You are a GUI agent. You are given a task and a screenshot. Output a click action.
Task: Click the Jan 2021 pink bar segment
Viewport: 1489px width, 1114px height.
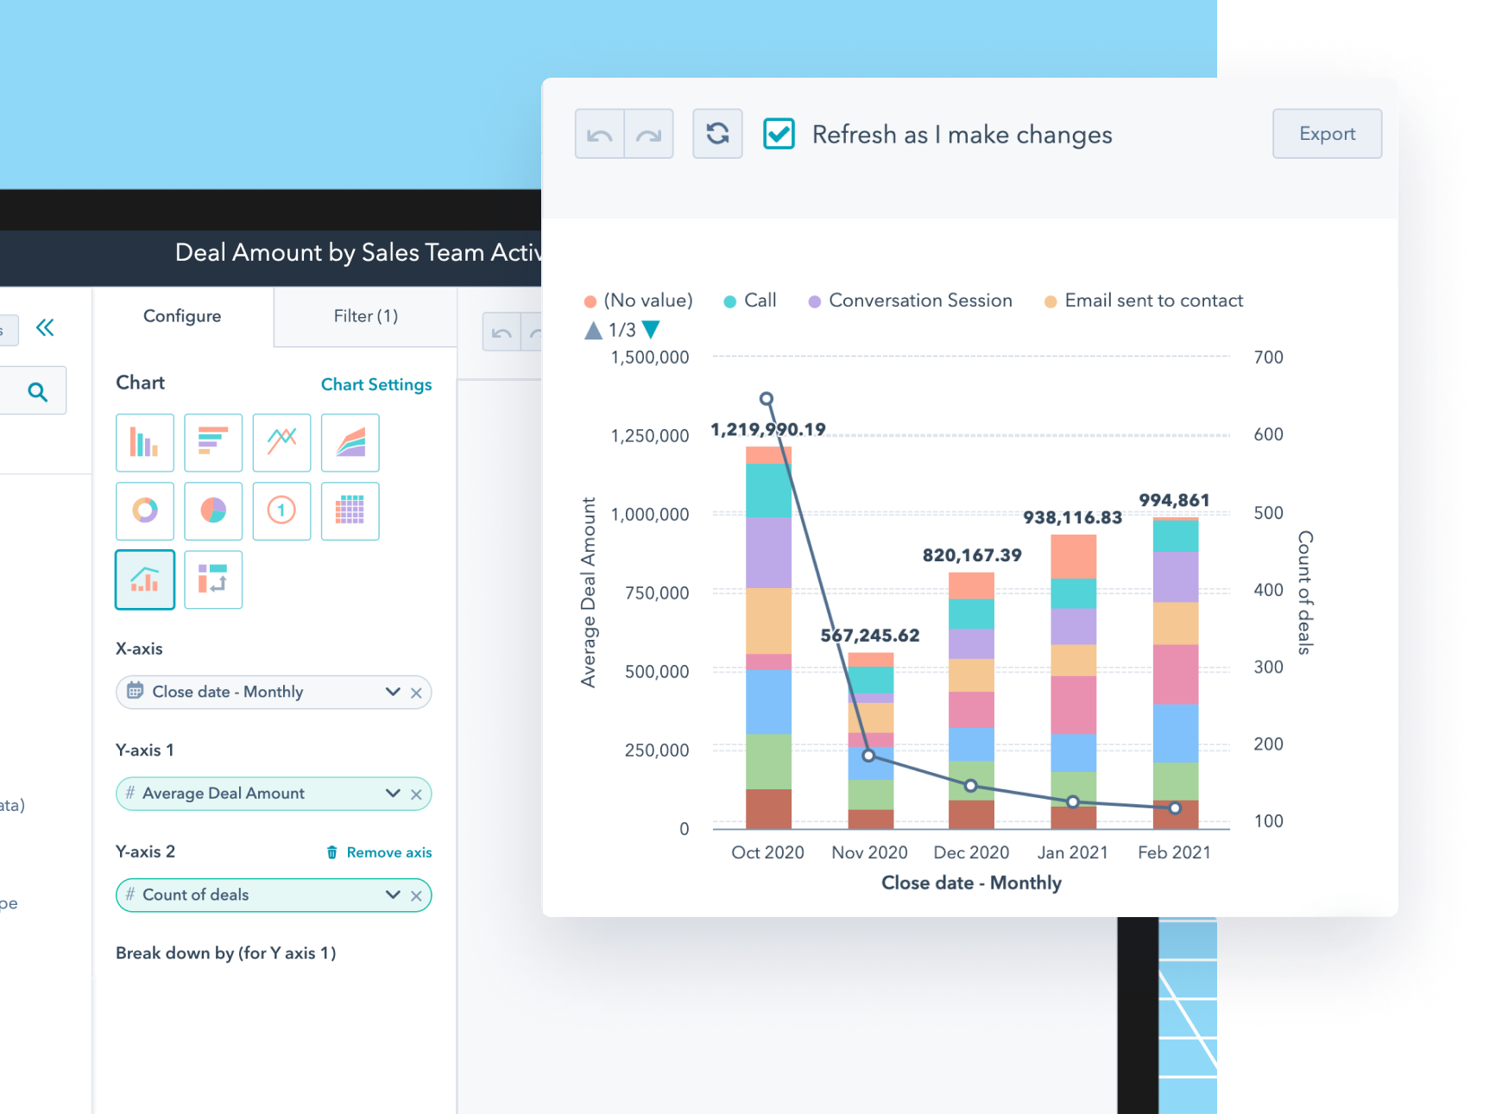pyautogui.click(x=1073, y=705)
